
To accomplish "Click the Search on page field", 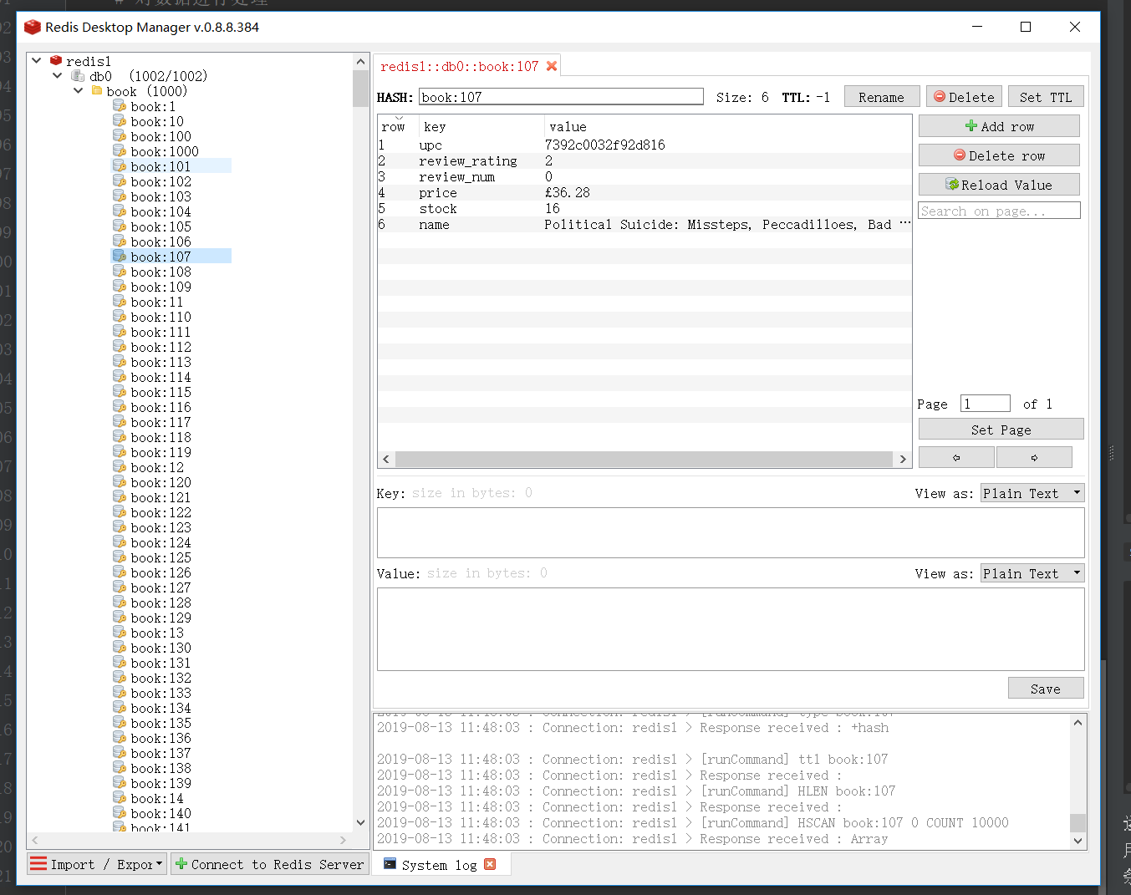I will tap(999, 211).
